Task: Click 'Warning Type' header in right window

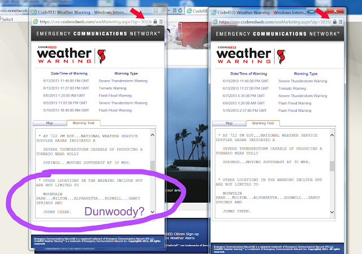Action: 305,74
